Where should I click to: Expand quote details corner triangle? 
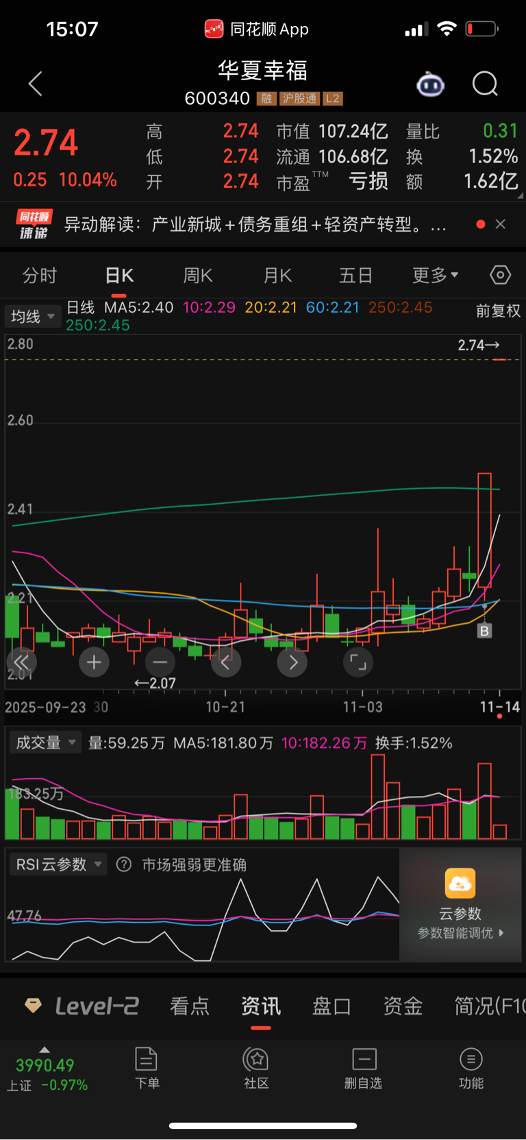pos(520,195)
